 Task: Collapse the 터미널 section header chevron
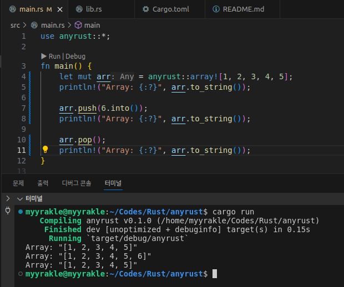[20, 198]
